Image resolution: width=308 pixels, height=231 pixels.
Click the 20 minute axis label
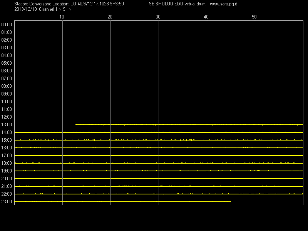[x=110, y=17]
